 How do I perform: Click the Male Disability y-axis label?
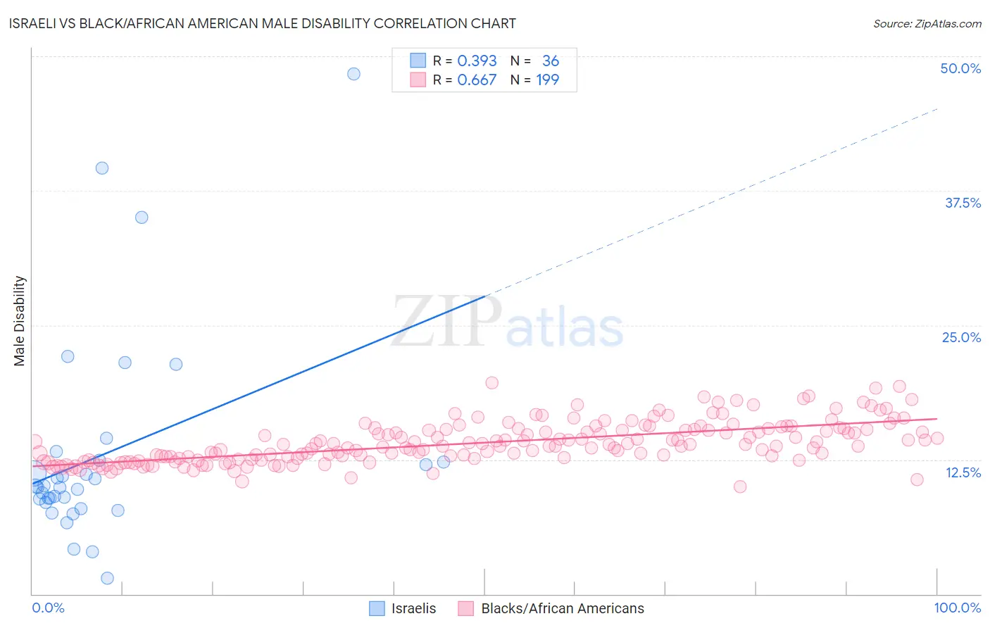20,321
